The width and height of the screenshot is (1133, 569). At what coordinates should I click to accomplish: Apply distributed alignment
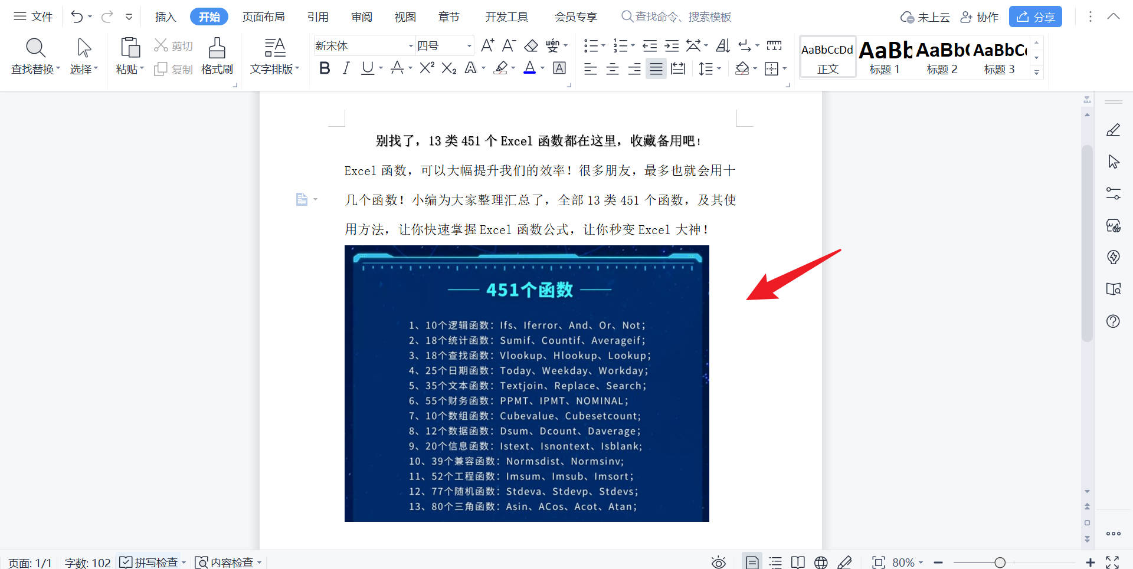point(678,69)
